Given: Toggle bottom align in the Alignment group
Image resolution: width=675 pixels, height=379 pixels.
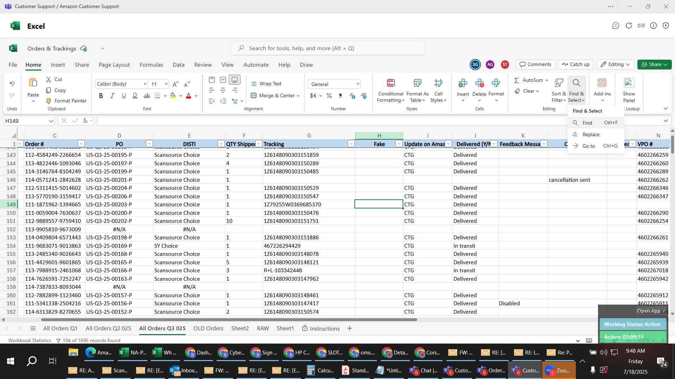Looking at the screenshot, I should click(x=234, y=80).
